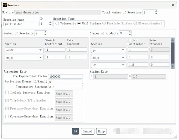
Task: Increase Total Number of Reactions stepper
Action: point(156,11)
